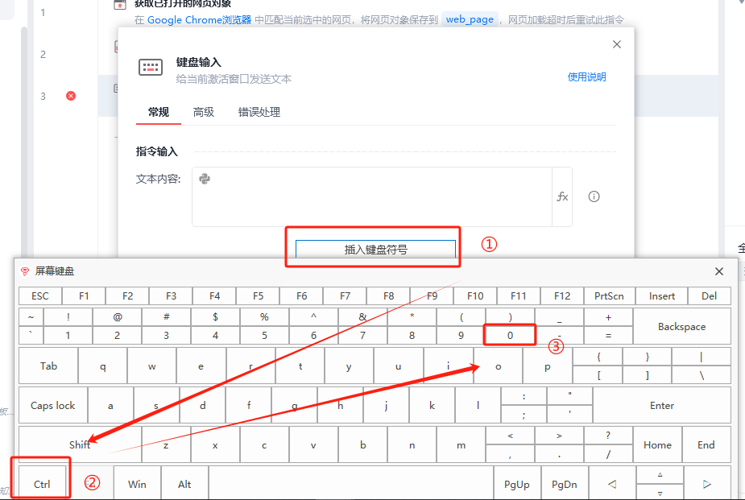Select the 常规 tab
Viewport: 745px width, 500px height.
(x=159, y=112)
